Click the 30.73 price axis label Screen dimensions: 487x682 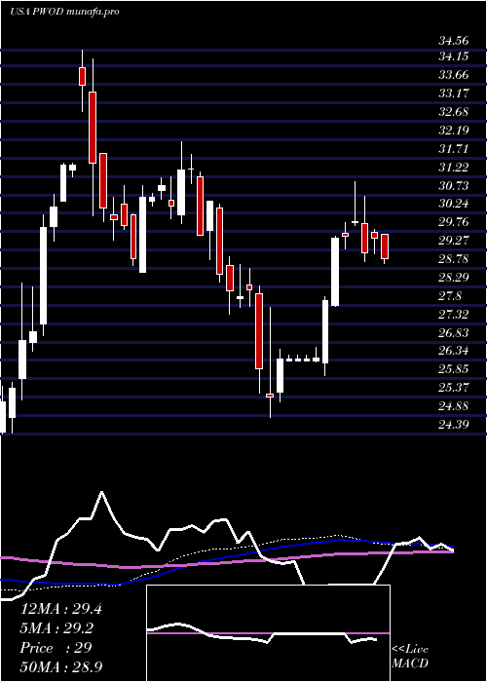click(454, 186)
